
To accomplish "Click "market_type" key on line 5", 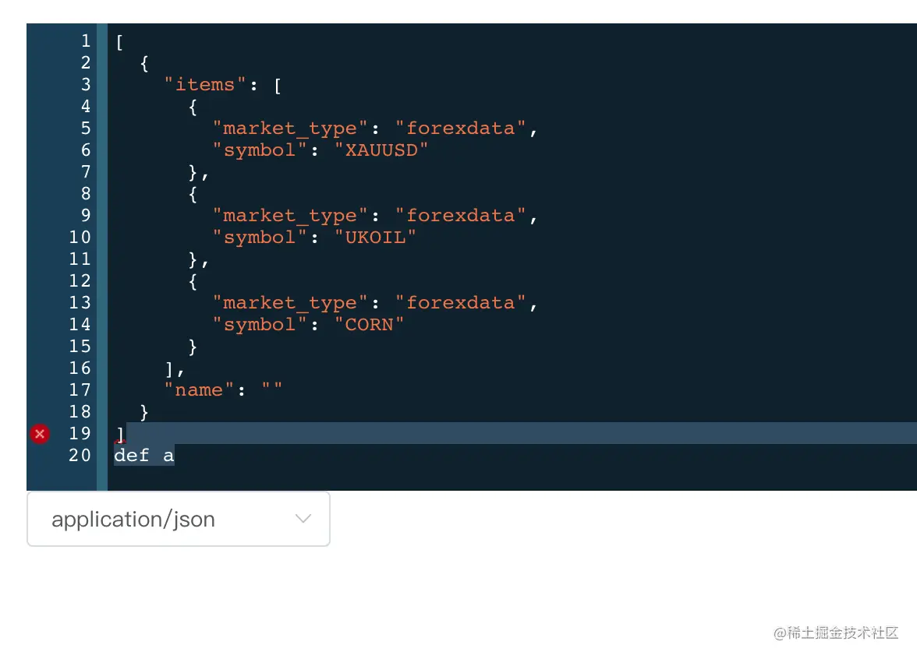I will [x=289, y=128].
